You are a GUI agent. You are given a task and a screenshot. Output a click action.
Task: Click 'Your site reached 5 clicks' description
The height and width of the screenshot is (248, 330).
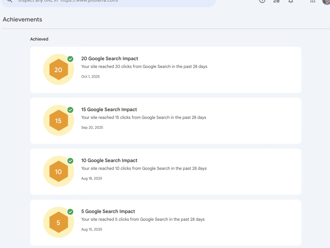[143, 219]
